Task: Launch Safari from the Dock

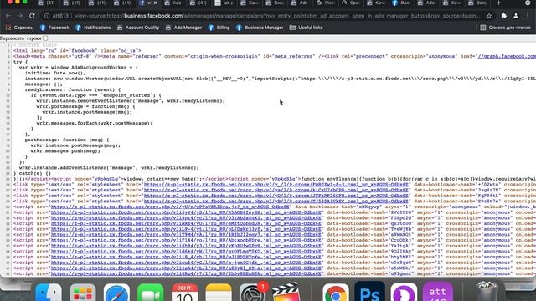Action: pyautogui.click(x=116, y=293)
